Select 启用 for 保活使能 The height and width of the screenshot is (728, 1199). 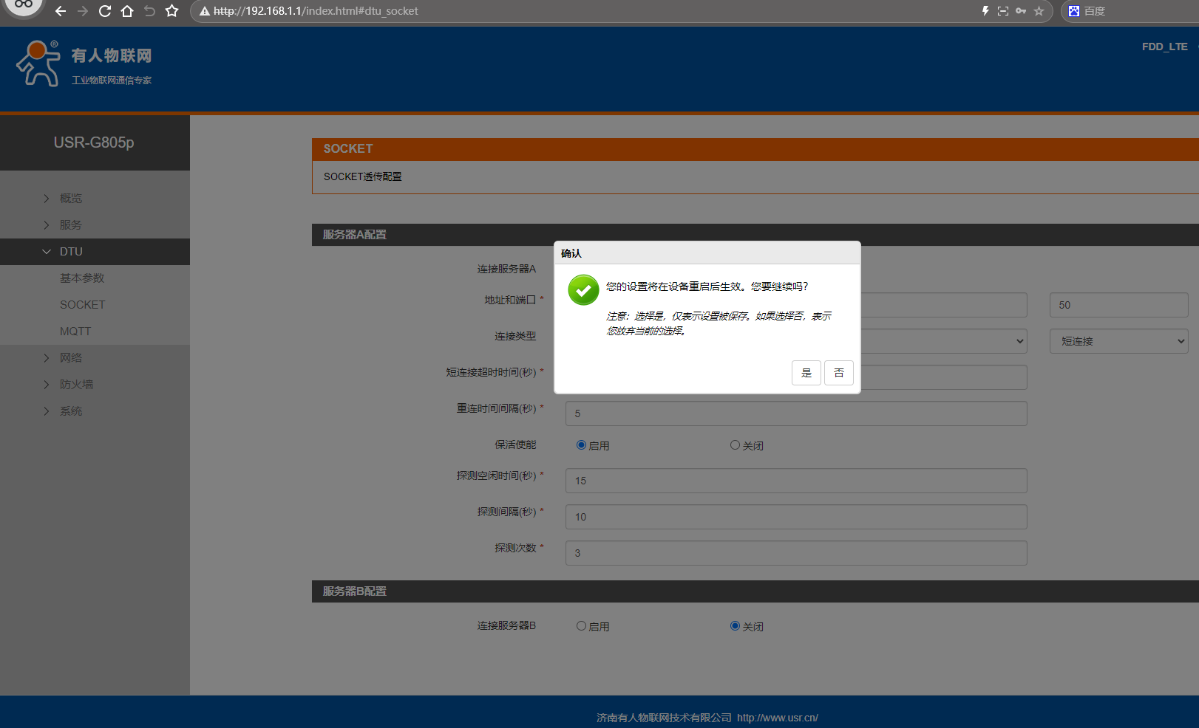[581, 445]
